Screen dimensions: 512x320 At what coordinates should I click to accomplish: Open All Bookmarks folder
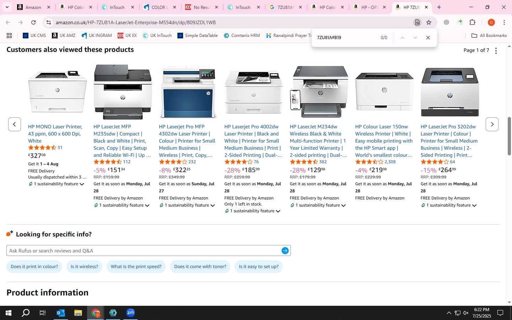click(489, 36)
